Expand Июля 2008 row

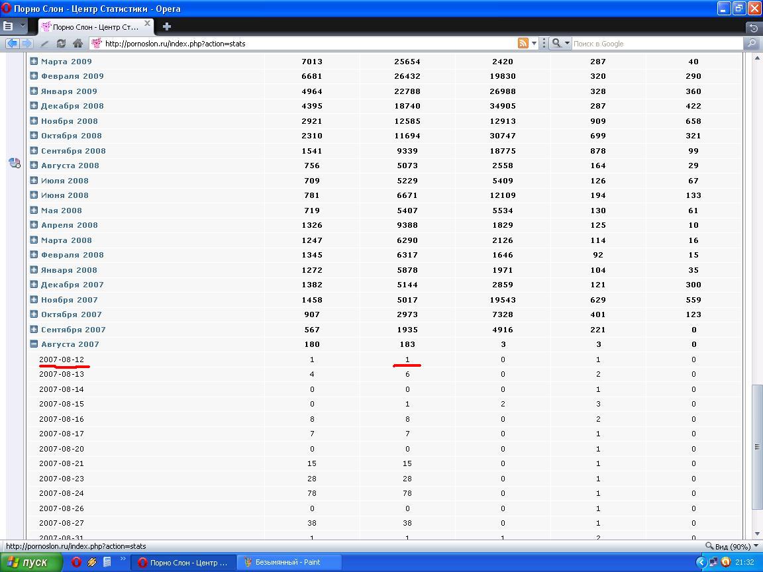tap(34, 180)
